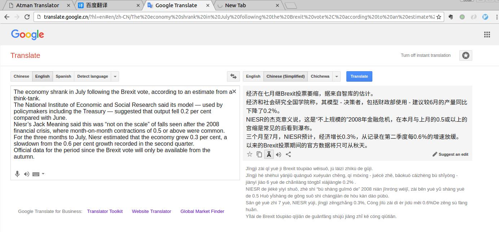
Task: Click pinyin line starting 'Jīngjì zài qī yuè'
Action: click(309, 169)
